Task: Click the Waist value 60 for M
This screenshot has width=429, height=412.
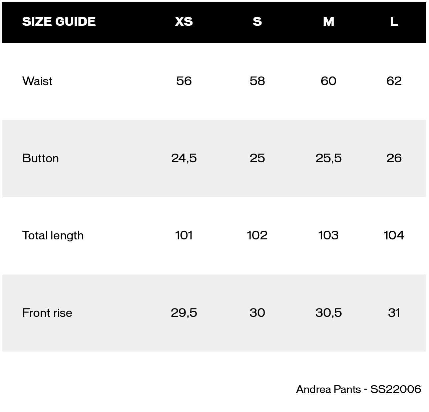Action: tap(329, 81)
